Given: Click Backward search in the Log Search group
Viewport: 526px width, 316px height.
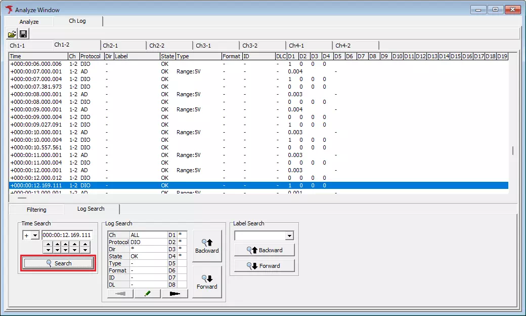Looking at the screenshot, I should (207, 245).
